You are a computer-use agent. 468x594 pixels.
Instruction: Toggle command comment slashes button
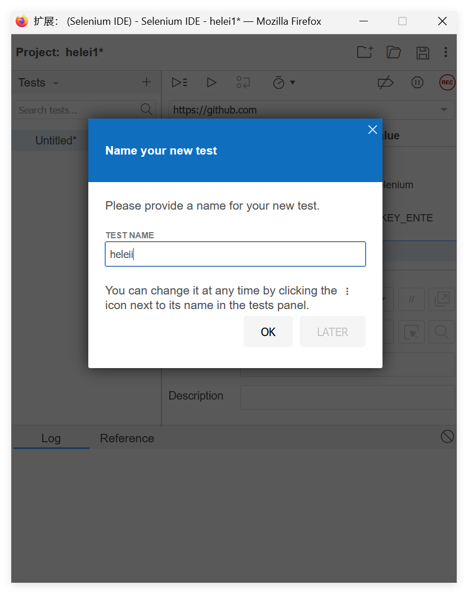click(412, 300)
